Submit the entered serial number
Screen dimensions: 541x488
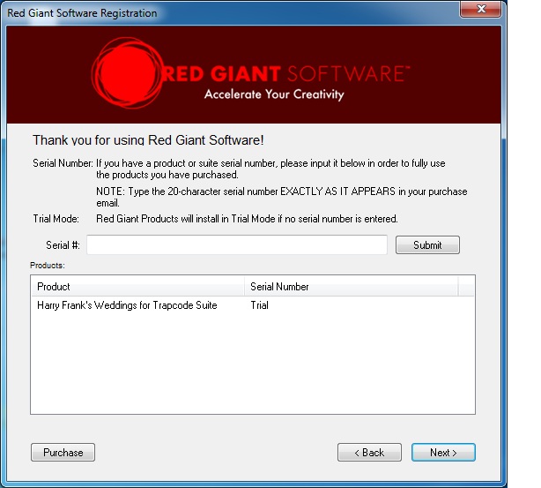tap(427, 245)
